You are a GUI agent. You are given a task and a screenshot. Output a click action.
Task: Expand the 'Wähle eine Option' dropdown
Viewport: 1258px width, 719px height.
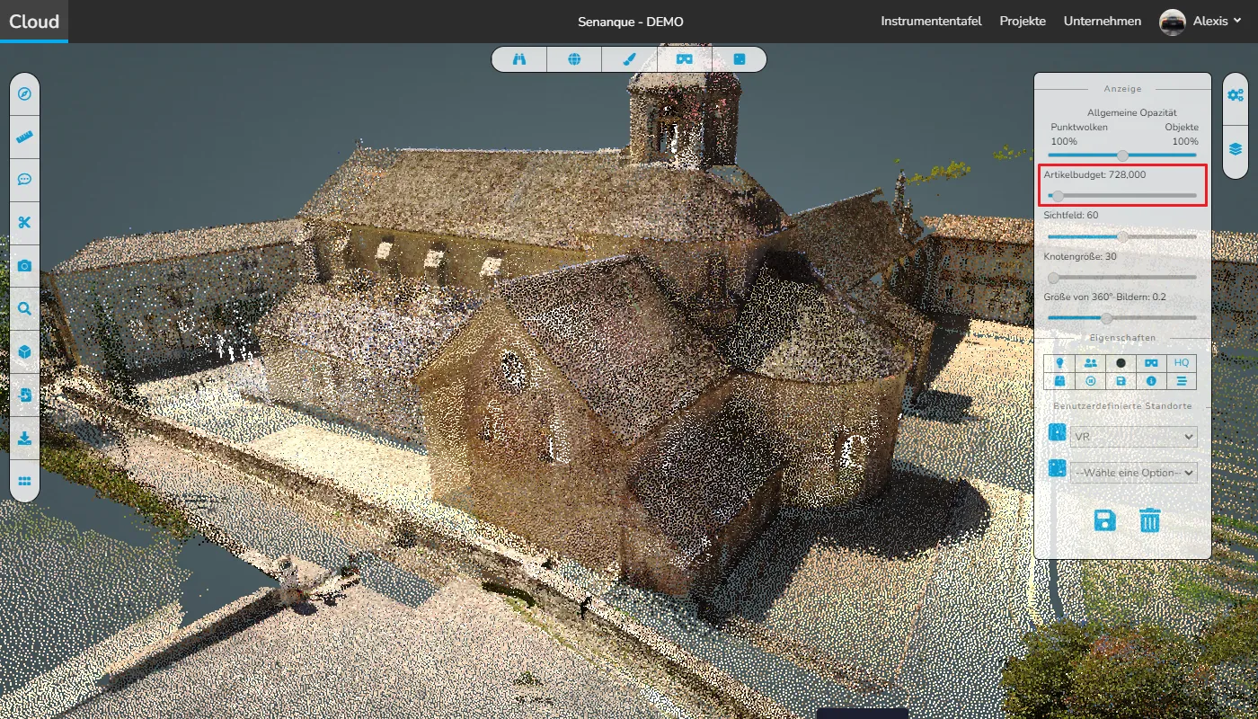[1133, 473]
